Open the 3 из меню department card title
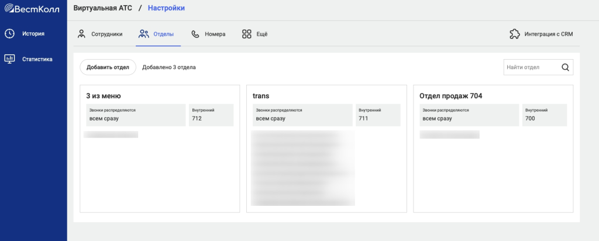 point(104,95)
